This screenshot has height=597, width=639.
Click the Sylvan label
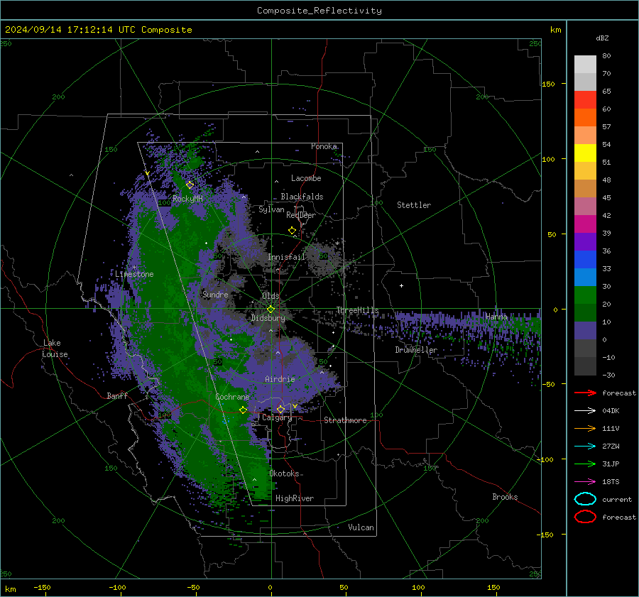click(271, 209)
